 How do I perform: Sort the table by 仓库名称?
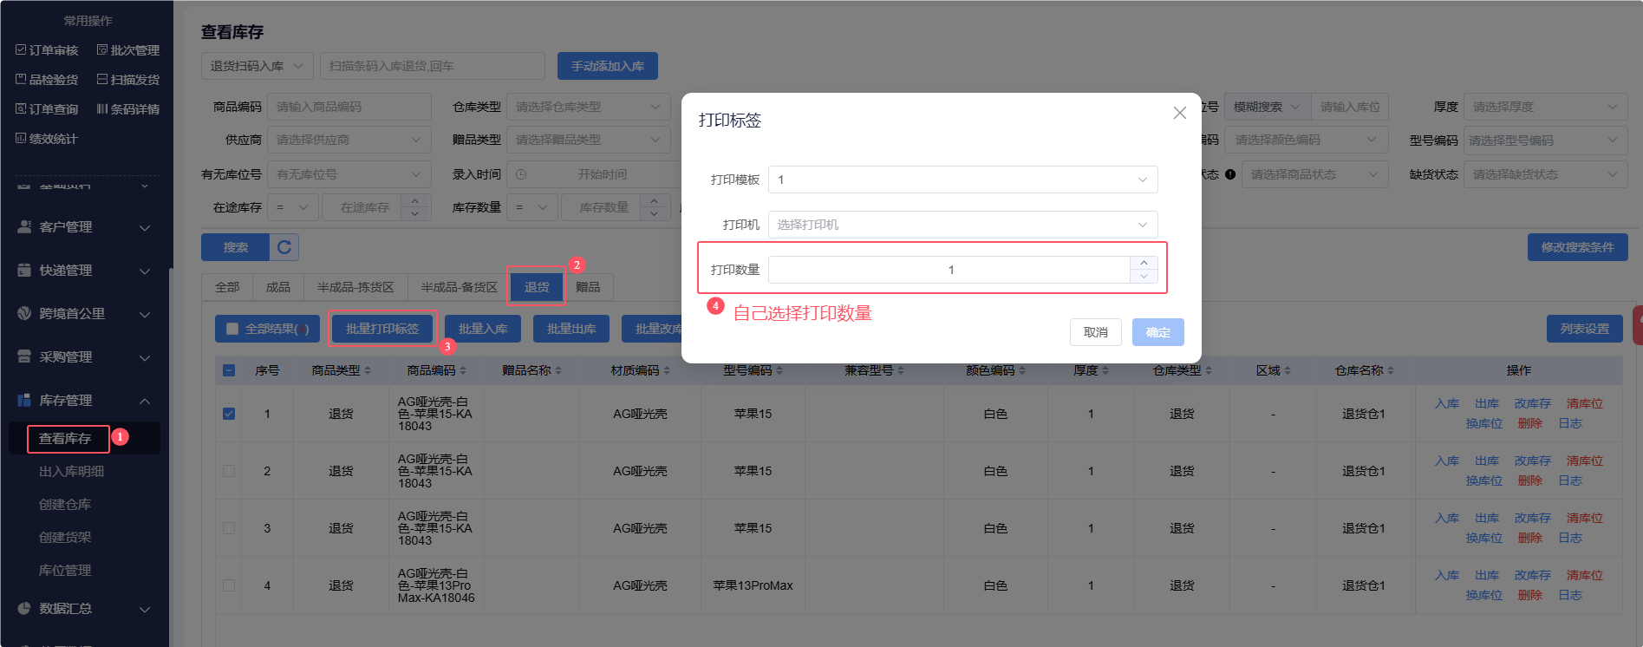[x=1391, y=371]
